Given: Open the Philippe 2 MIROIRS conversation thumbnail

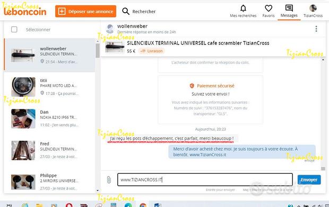Looking at the screenshot, I should pos(23,182).
